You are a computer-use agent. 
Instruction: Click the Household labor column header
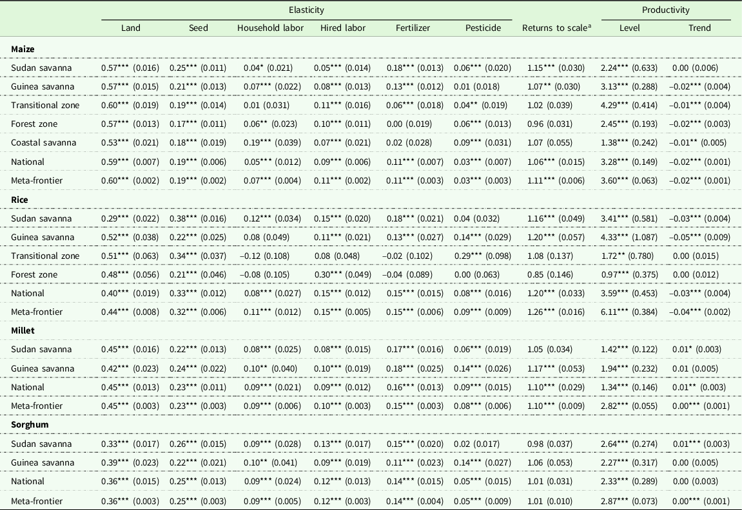[x=270, y=28]
